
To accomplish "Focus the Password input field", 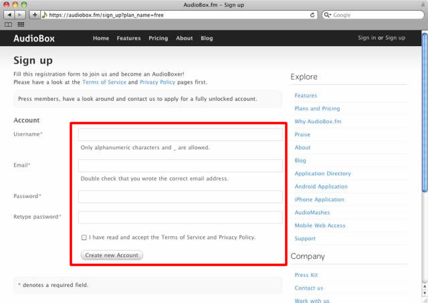I will [x=180, y=197].
